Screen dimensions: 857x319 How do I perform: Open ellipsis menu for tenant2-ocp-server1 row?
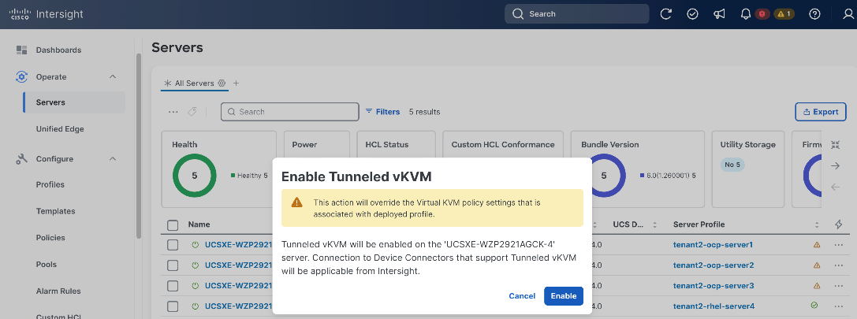839,245
